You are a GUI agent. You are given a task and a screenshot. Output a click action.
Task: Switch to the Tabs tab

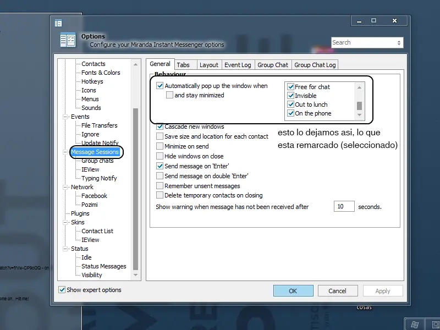(183, 65)
